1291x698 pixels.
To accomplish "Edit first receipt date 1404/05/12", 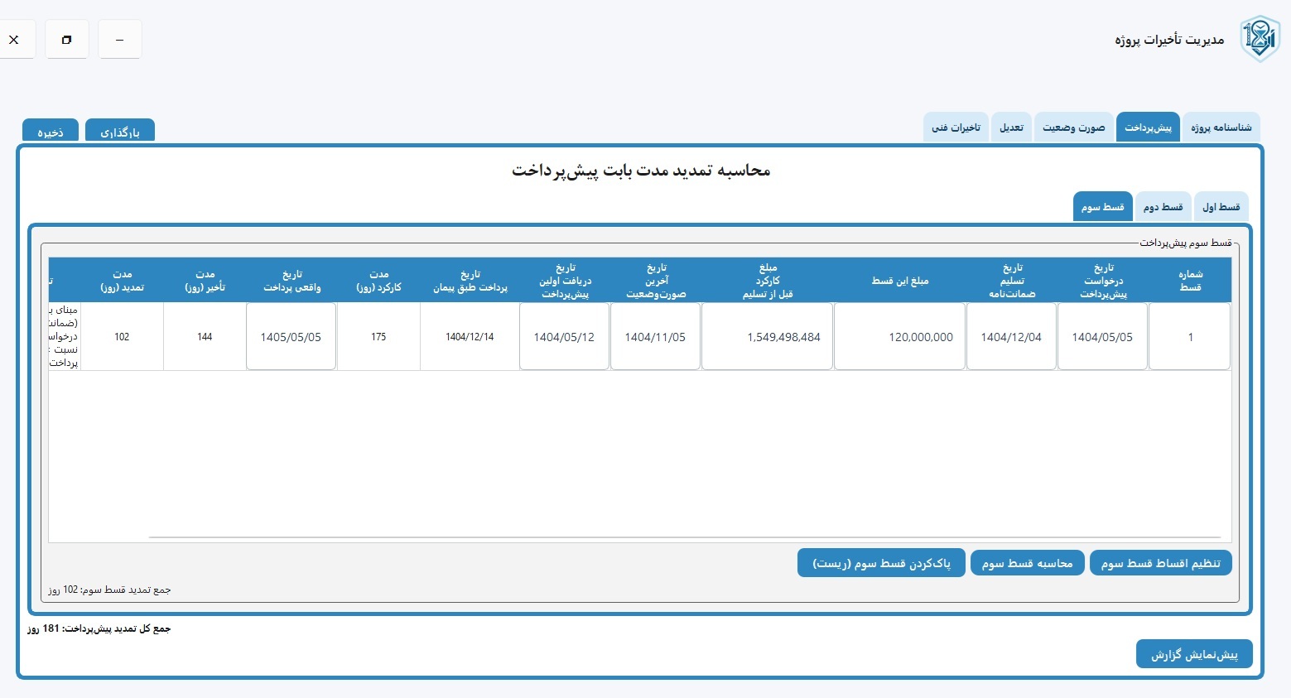I will click(564, 337).
